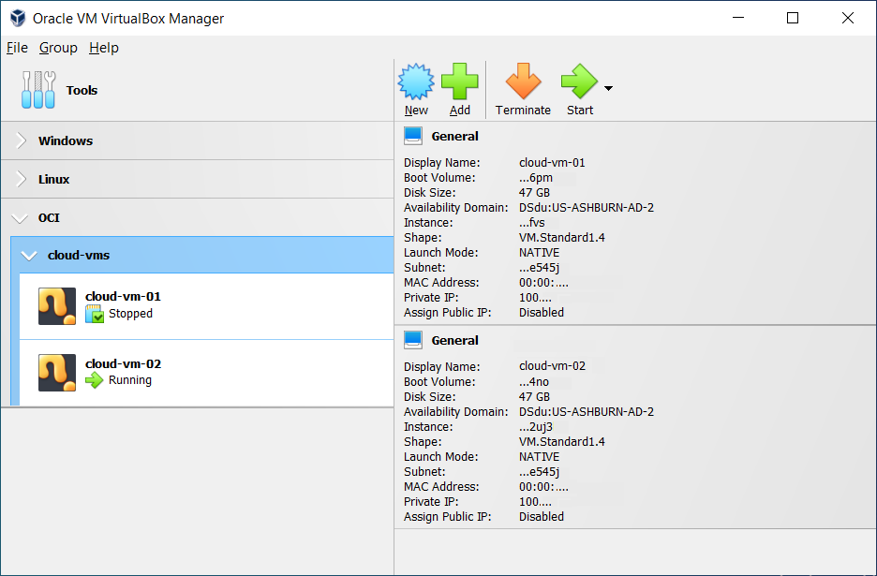
Task: Click the Running status indicator of cloud-vm-02
Action: [97, 380]
